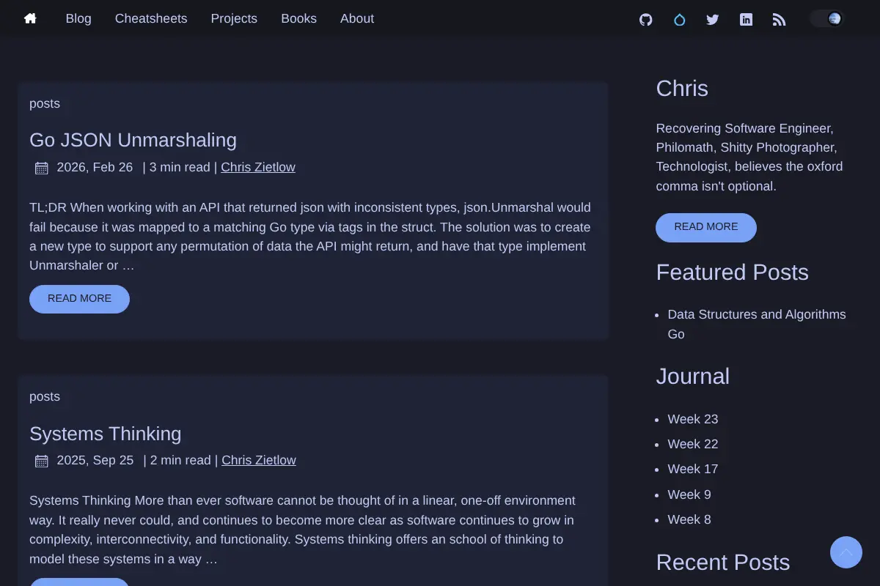Viewport: 880px width, 586px height.
Task: Open the Books menu item
Action: click(299, 18)
